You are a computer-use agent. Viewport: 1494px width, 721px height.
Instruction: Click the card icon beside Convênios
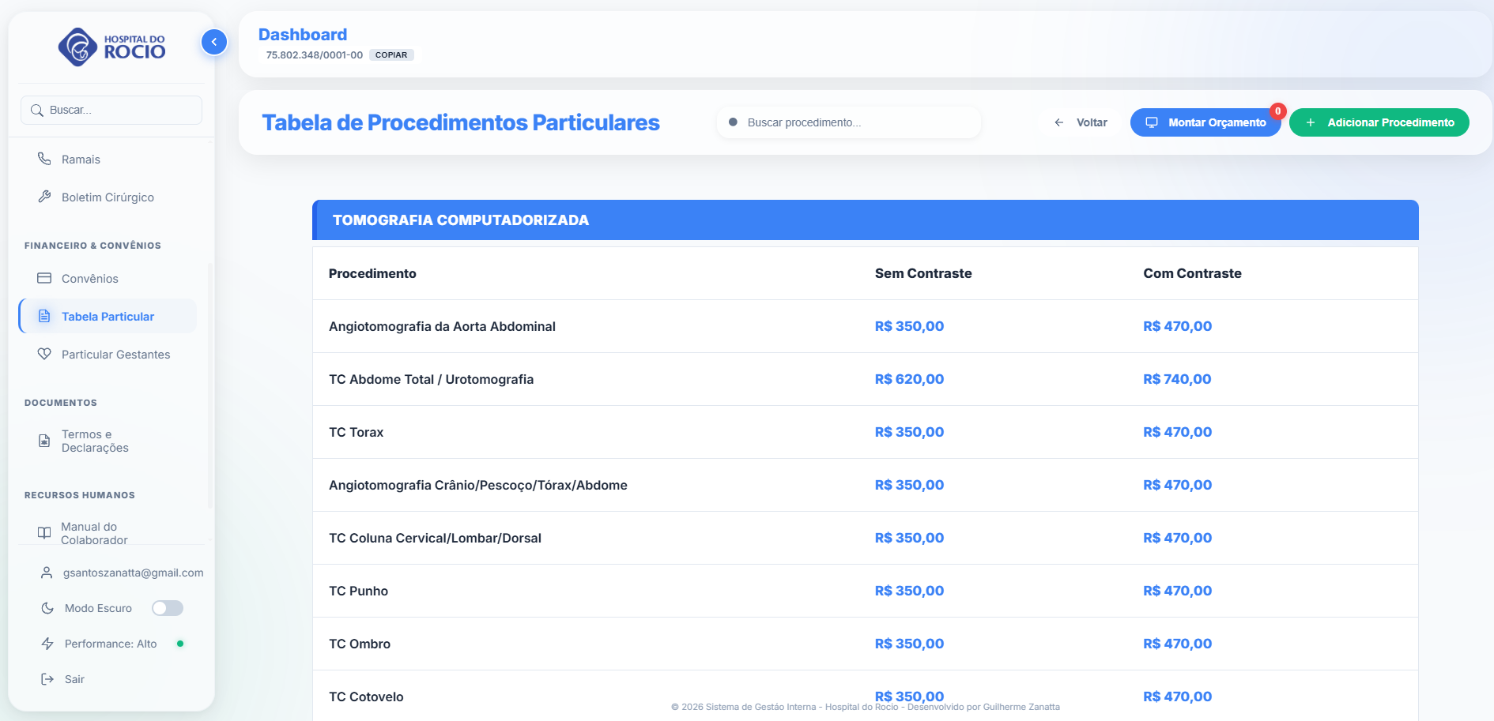pos(44,279)
